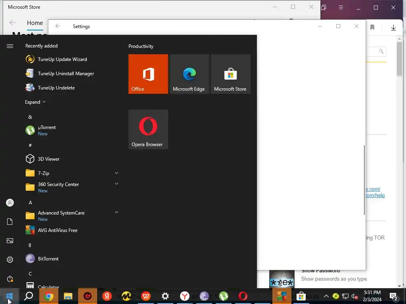Expand the Recently added list

[x=35, y=102]
